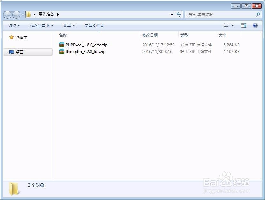Click the folder icon in the address bar

tap(28, 14)
